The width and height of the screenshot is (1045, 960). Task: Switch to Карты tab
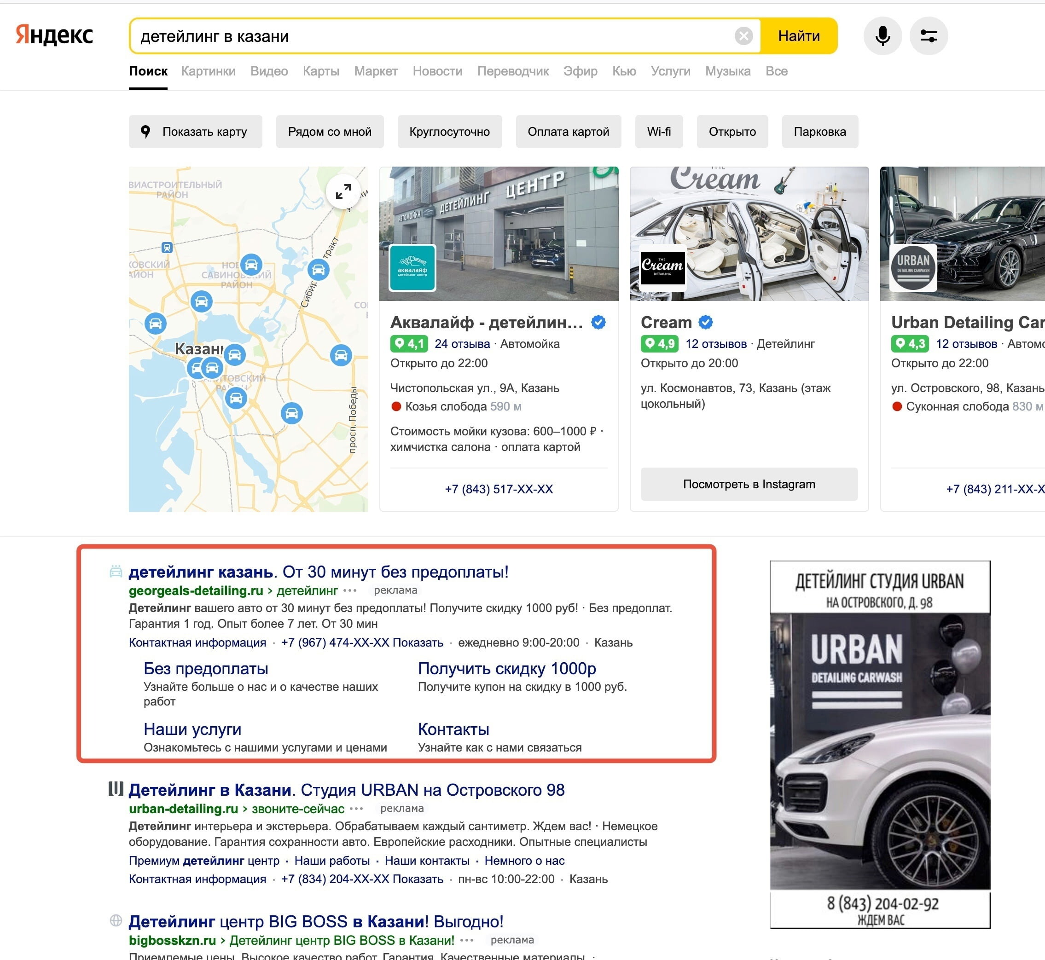tap(320, 71)
